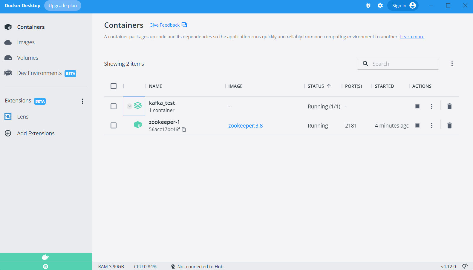Open the Give Feedback link
The width and height of the screenshot is (473, 270).
tap(164, 25)
